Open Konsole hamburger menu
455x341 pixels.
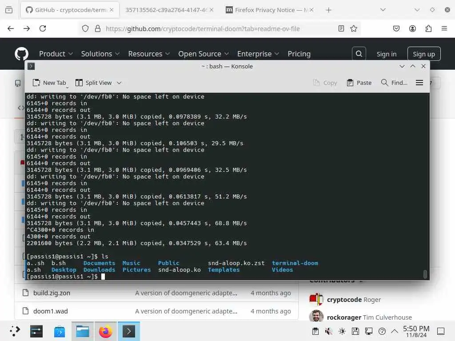pos(419,83)
